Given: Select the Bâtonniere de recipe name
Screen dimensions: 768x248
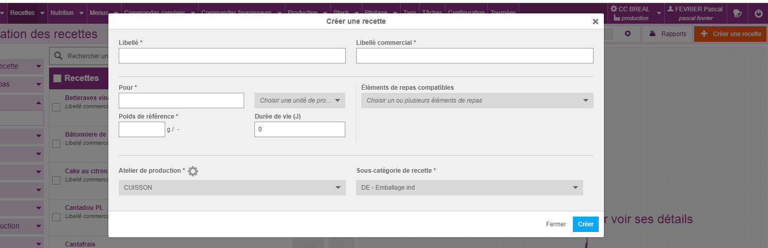Looking at the screenshot, I should (x=86, y=134).
